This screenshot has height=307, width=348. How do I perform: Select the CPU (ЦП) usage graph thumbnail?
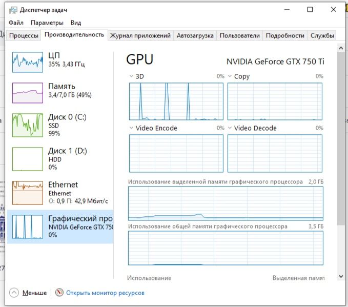point(27,61)
